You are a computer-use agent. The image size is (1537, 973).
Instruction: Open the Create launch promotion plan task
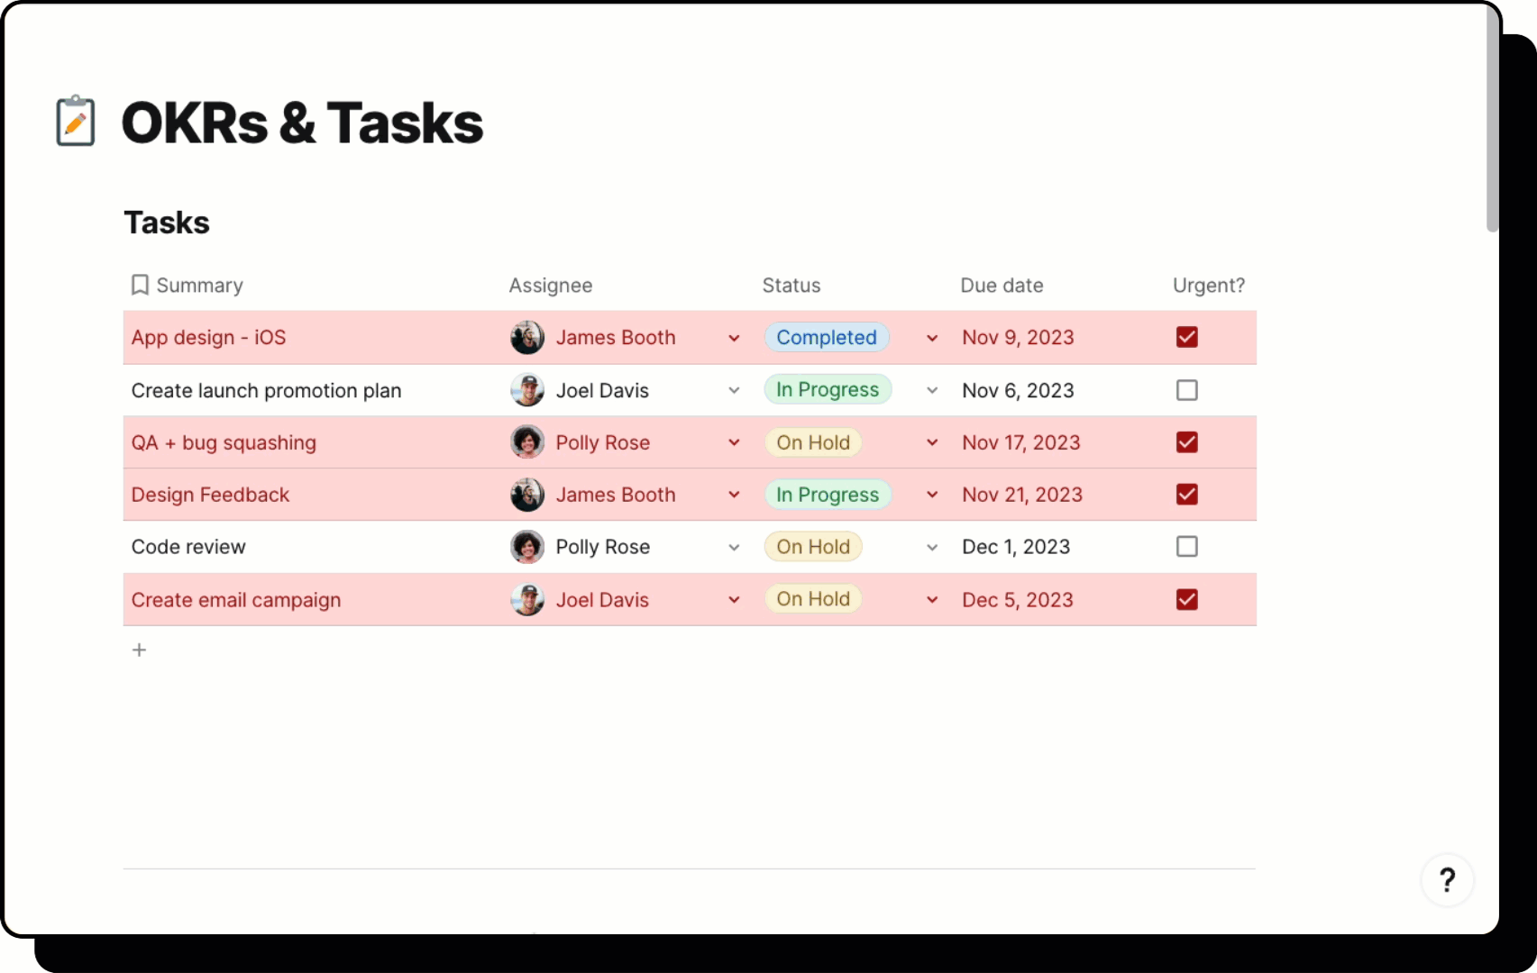[266, 390]
